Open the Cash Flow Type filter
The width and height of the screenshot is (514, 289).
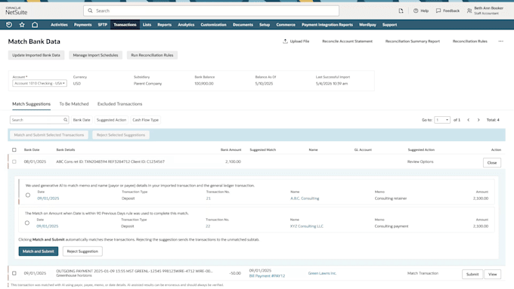146,120
